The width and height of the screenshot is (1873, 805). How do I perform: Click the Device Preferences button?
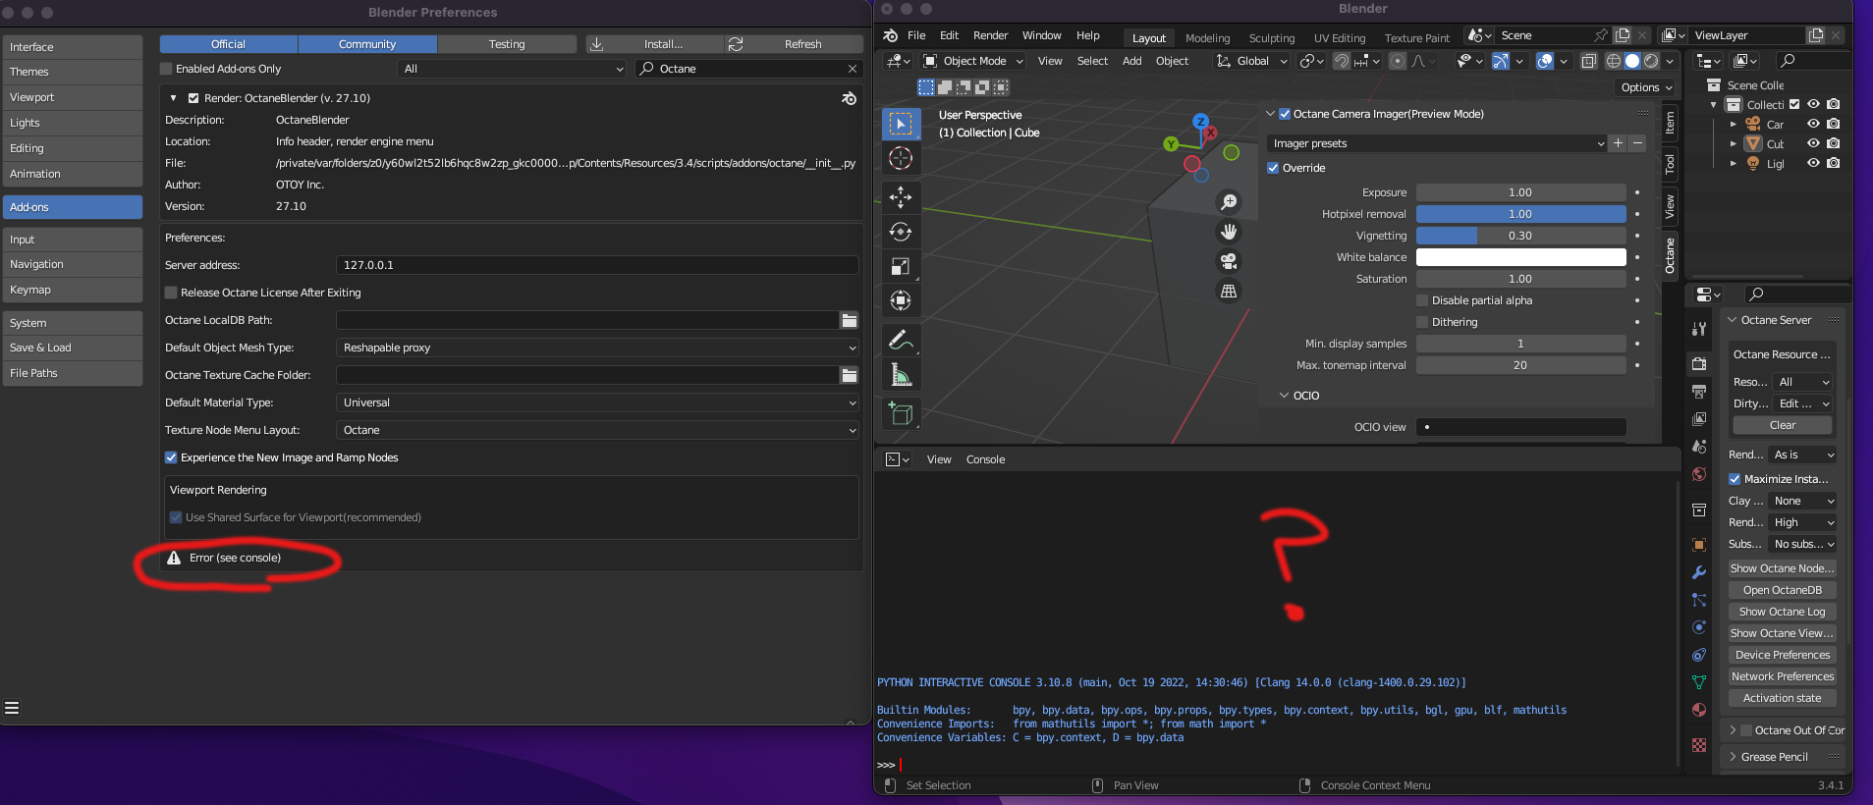(1782, 655)
